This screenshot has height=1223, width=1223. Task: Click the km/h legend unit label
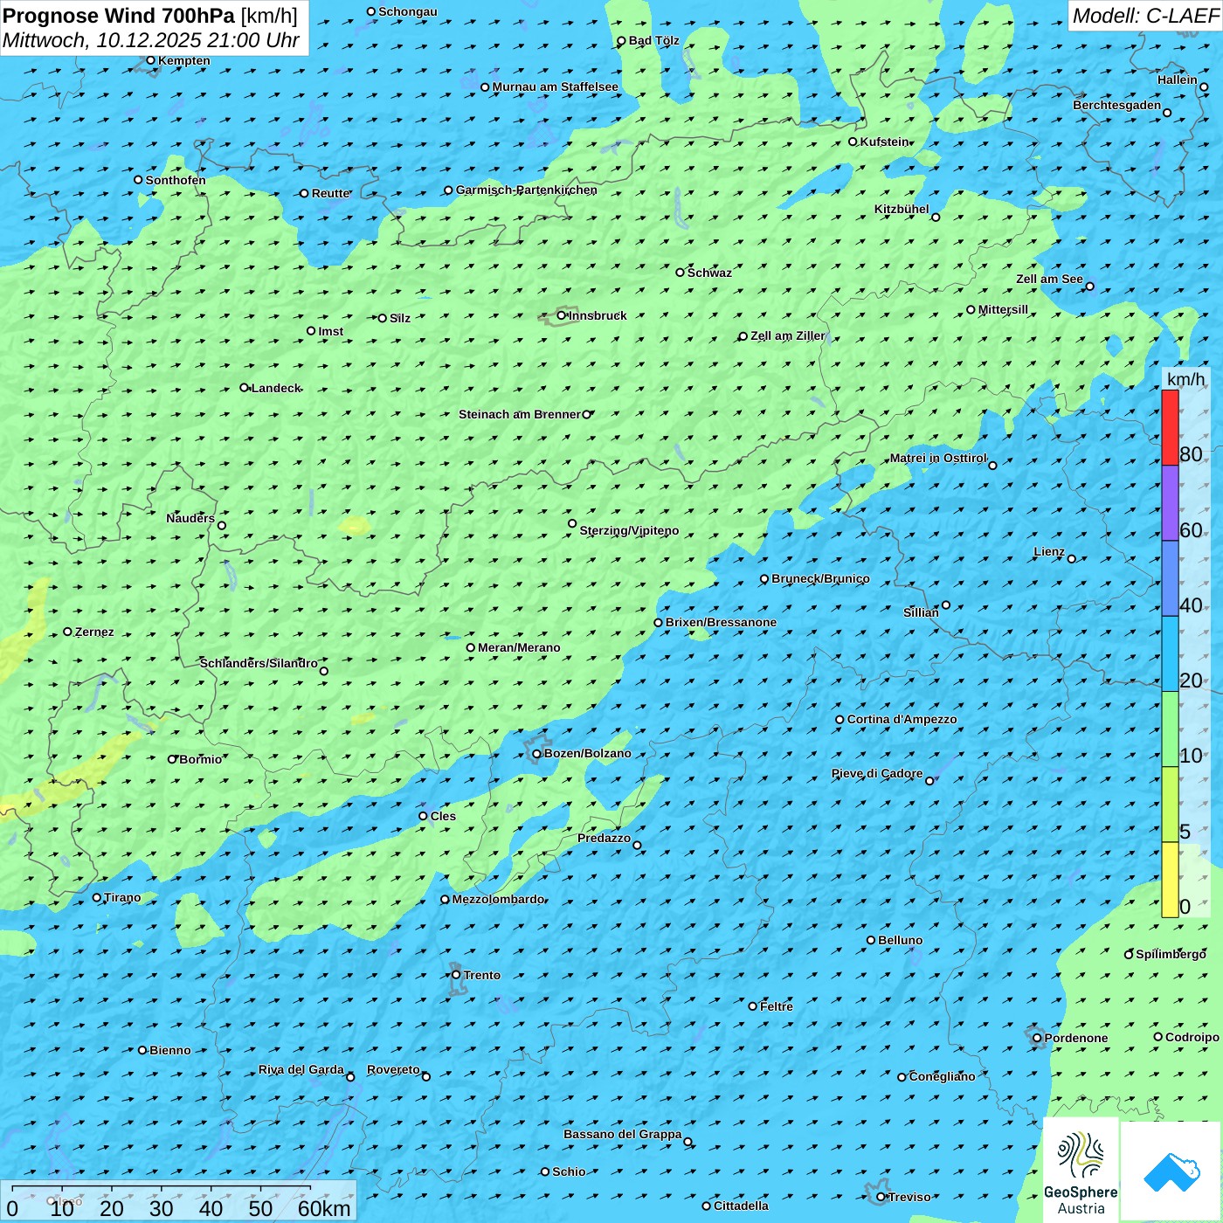[x=1186, y=378]
